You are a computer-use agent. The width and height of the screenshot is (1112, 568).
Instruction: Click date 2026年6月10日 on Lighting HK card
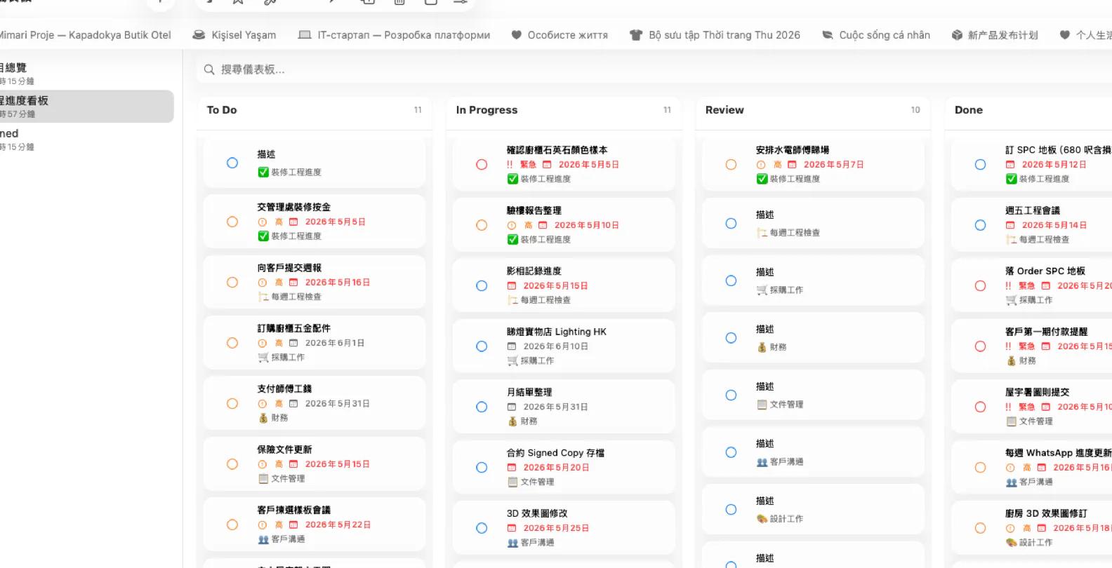pyautogui.click(x=556, y=346)
